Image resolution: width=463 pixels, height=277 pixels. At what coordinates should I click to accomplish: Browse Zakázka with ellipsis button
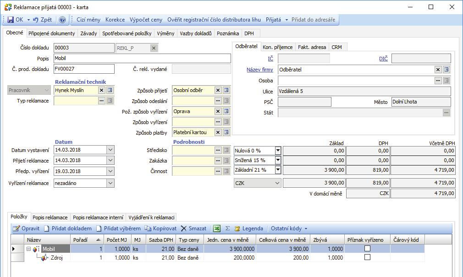coord(218,161)
